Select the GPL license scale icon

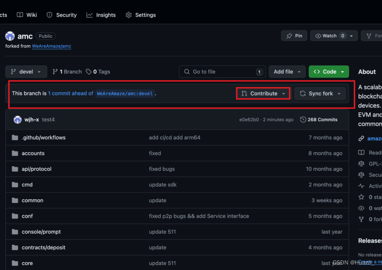point(361,163)
